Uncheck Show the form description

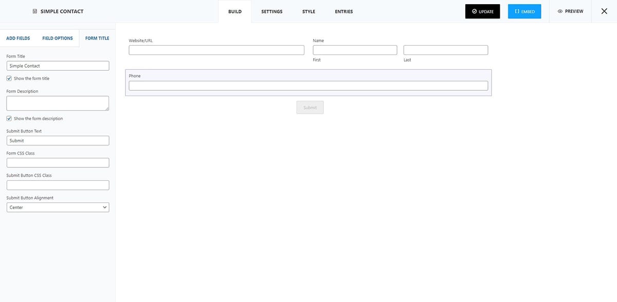(9, 119)
